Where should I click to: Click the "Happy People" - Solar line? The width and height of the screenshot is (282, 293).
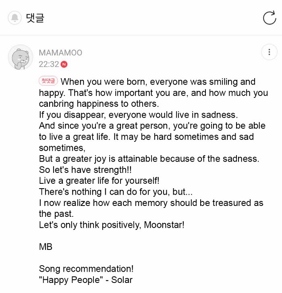click(85, 280)
